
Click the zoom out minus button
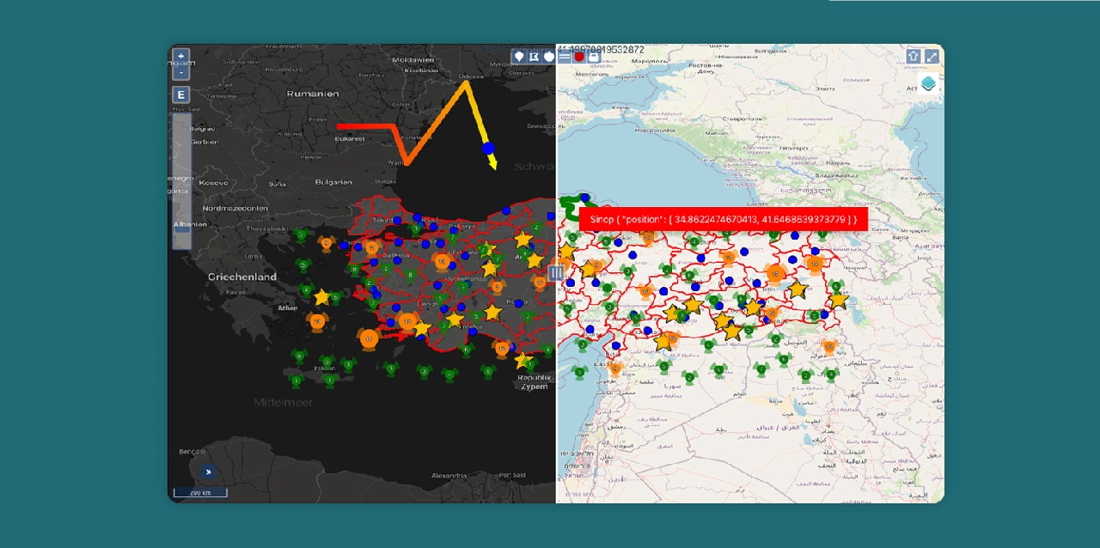(180, 72)
